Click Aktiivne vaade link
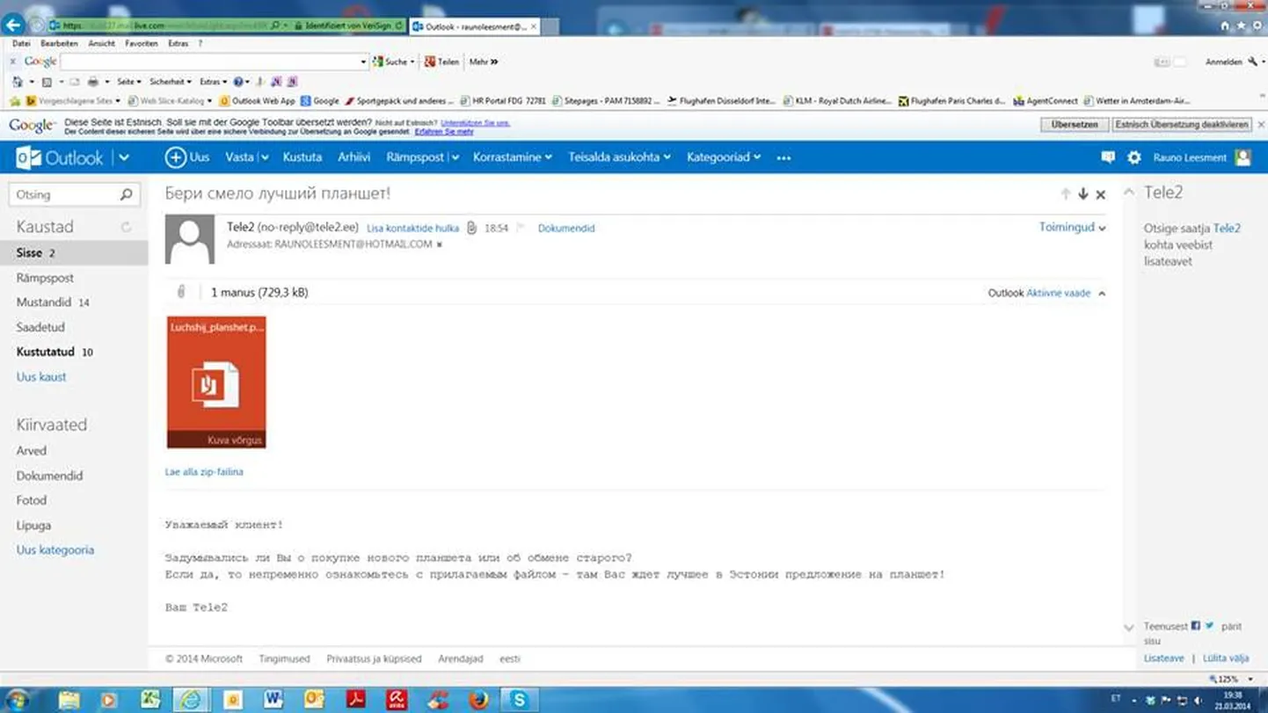1268x713 pixels. [x=1059, y=294]
